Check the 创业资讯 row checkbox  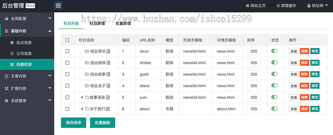67,51
